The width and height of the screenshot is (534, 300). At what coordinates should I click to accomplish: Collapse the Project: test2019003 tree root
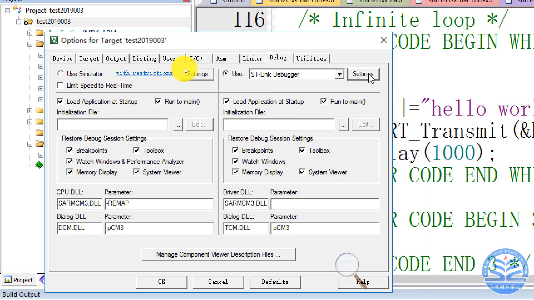8,11
